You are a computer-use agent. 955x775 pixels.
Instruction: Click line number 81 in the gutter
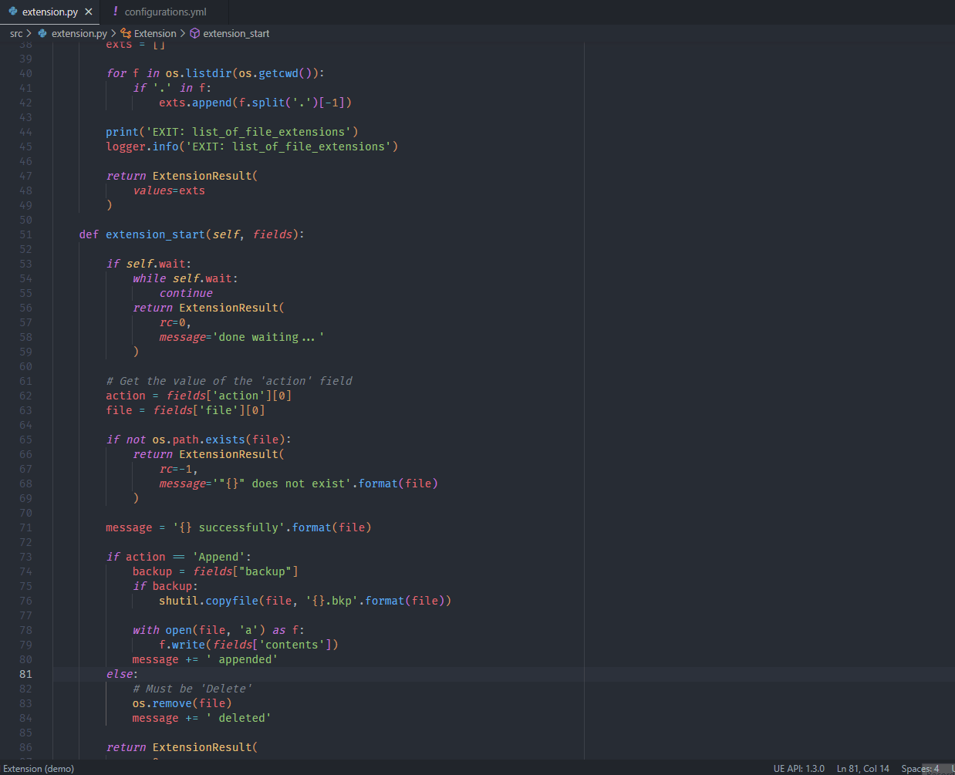[26, 674]
